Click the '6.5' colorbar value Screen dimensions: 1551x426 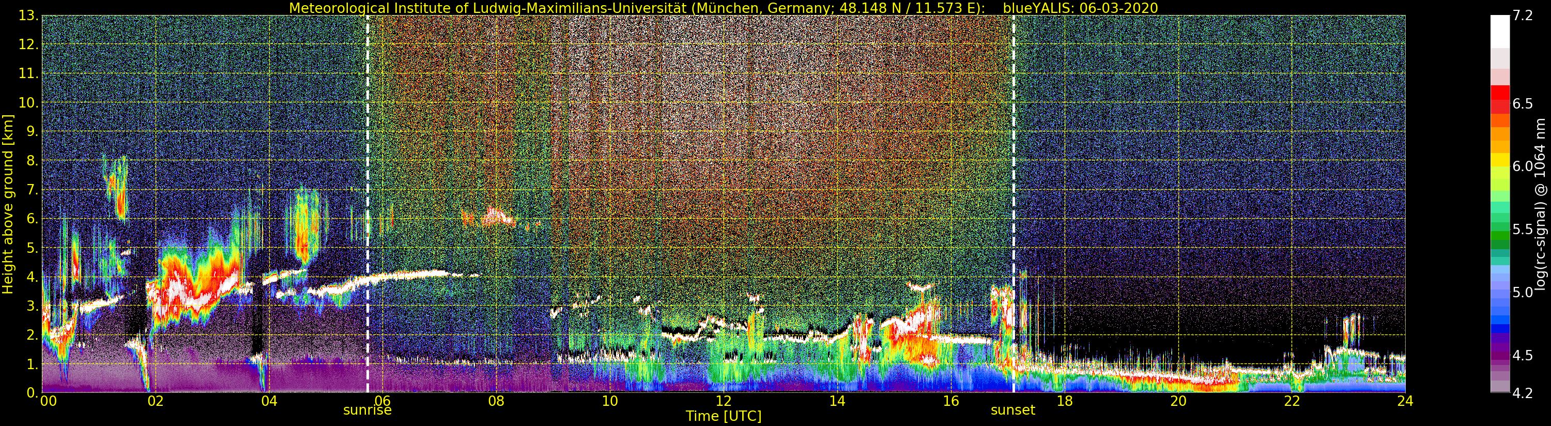(1522, 103)
